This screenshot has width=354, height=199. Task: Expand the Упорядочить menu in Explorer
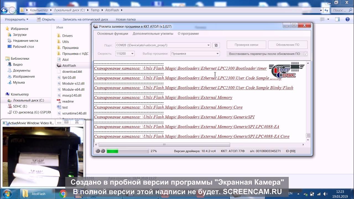click(x=17, y=19)
